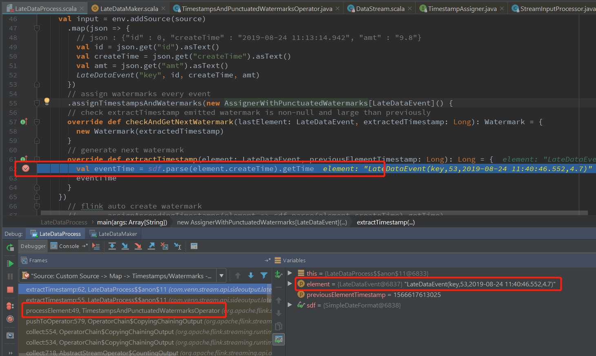The width and height of the screenshot is (596, 356).
Task: Close the LateDataMaker.scala tab
Action: coord(164,8)
